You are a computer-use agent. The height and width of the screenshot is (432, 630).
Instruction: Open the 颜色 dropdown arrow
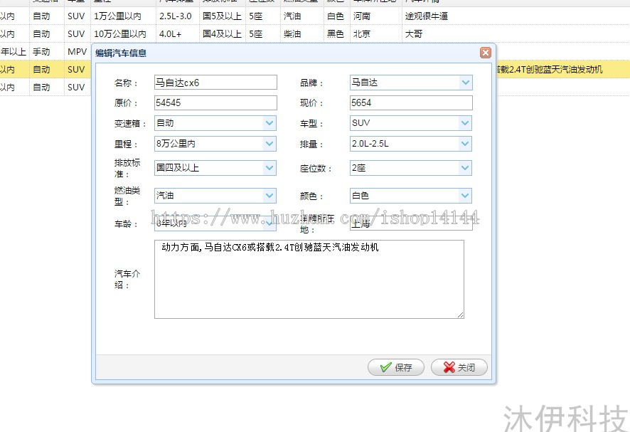pyautogui.click(x=465, y=196)
